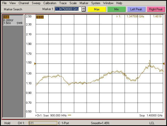Select the S11 trace status label
Viewport: 167px width, 126px height.
6,17
